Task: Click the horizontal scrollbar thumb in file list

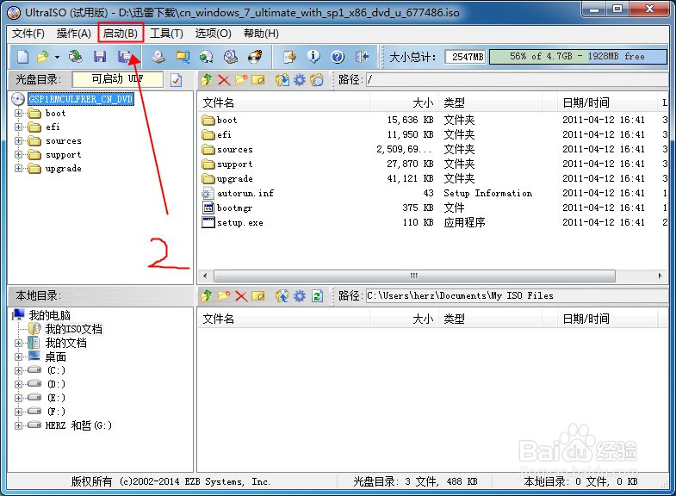Action: [x=414, y=276]
